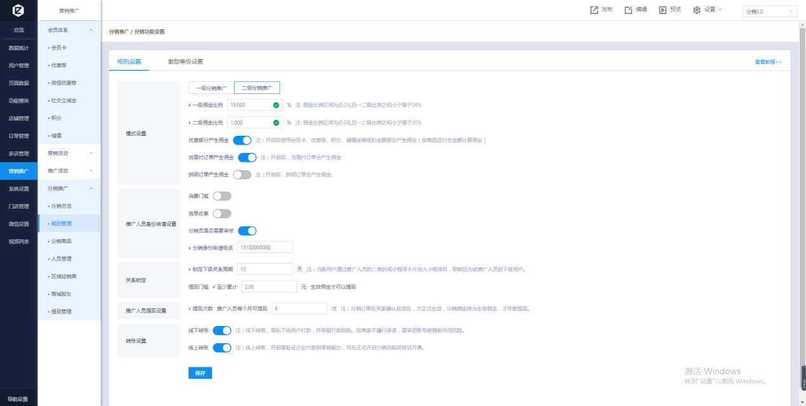806x406 pixels.
Task: Click the publish (发布) icon in top bar
Action: point(594,10)
